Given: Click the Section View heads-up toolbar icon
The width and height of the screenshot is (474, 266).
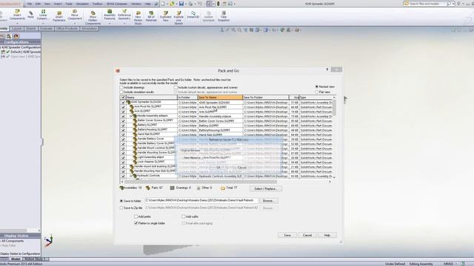Looking at the screenshot, I should pyautogui.click(x=251, y=30).
